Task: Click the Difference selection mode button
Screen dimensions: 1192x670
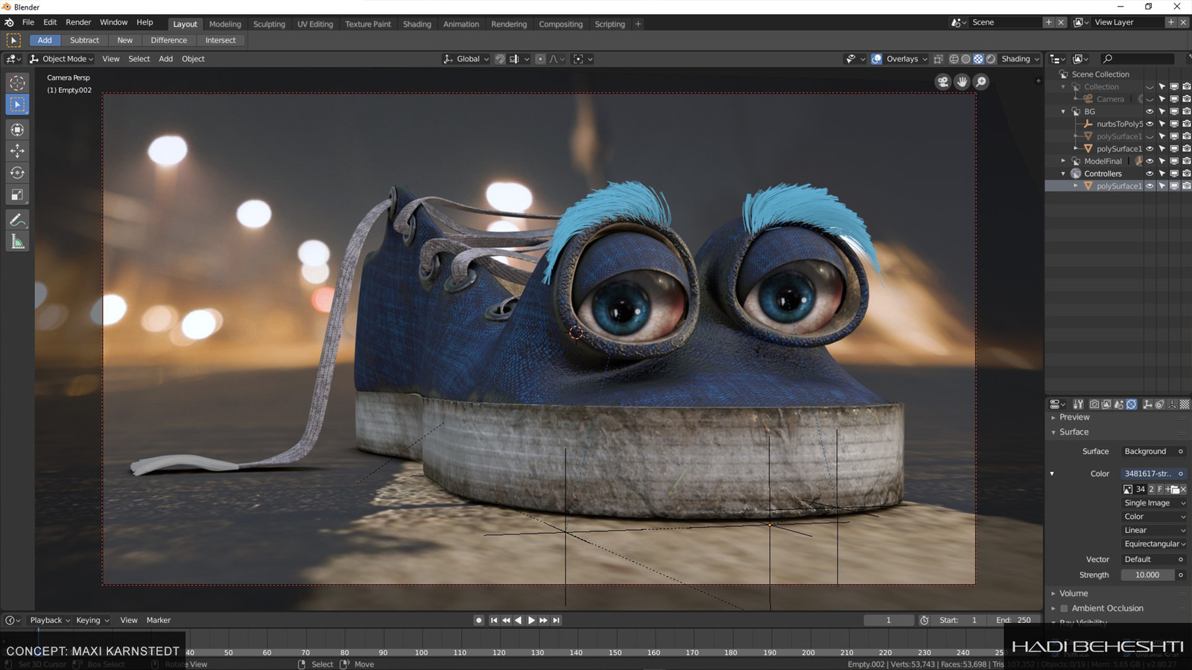Action: click(168, 40)
